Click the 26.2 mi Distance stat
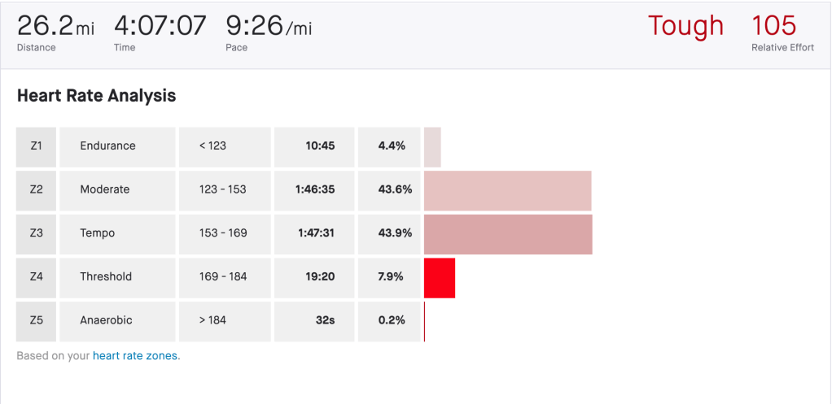 tap(55, 28)
